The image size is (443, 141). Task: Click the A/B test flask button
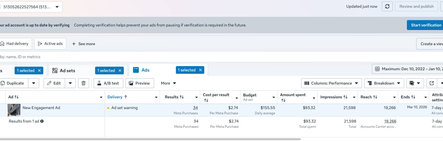coord(108,83)
